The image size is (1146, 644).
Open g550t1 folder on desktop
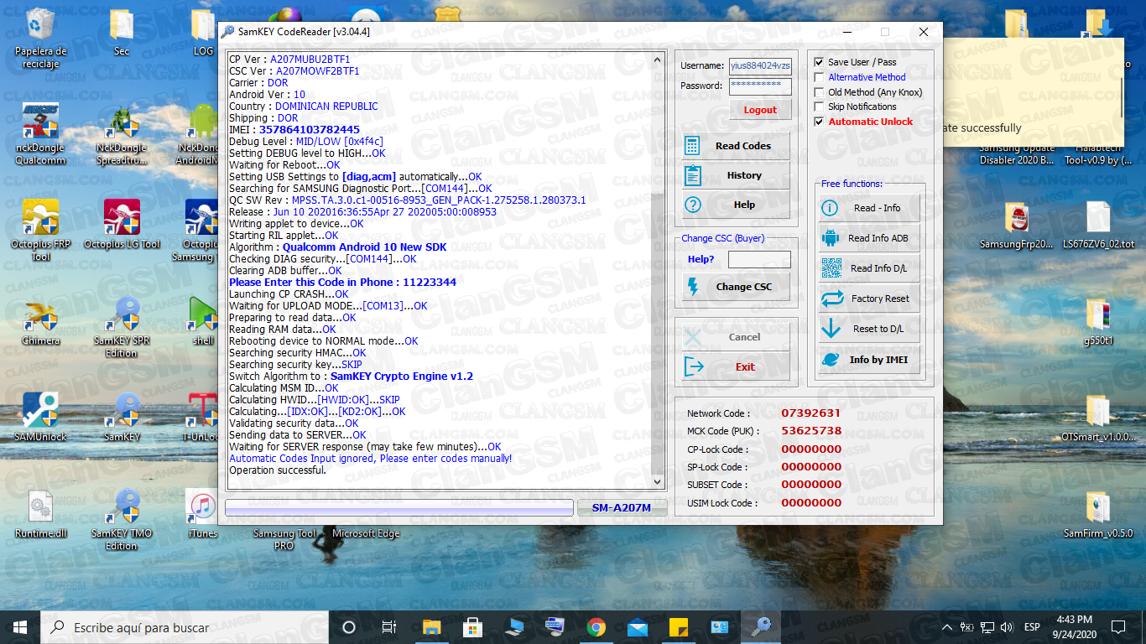(1098, 322)
